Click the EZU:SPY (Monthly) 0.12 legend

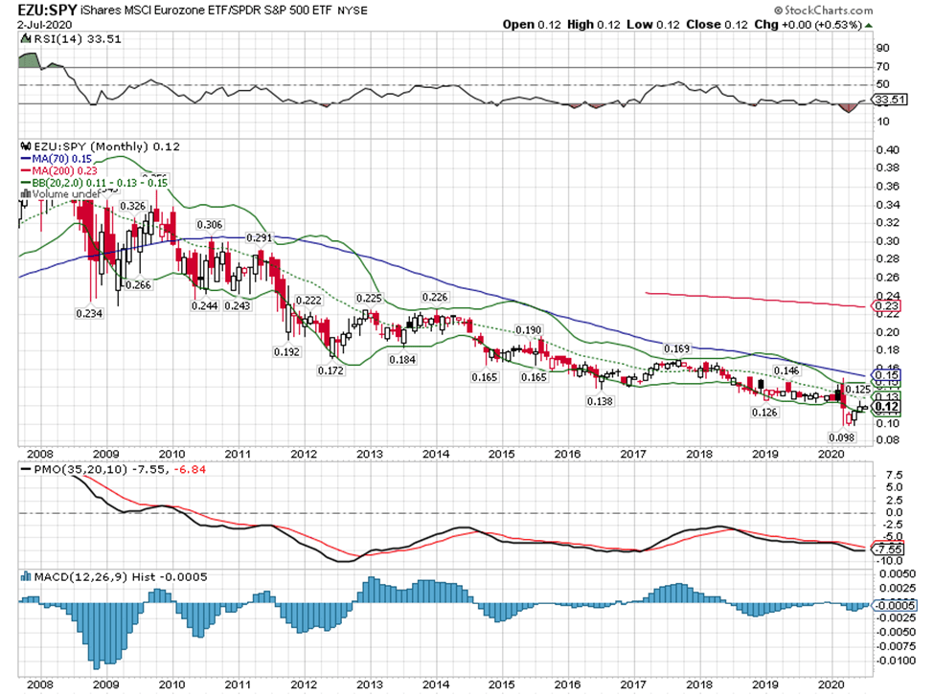point(106,146)
